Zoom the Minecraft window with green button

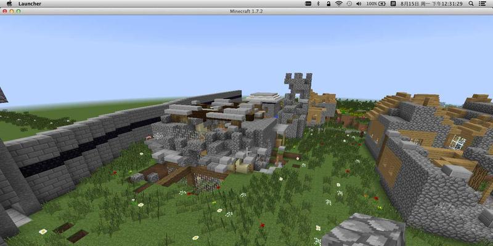[18, 11]
